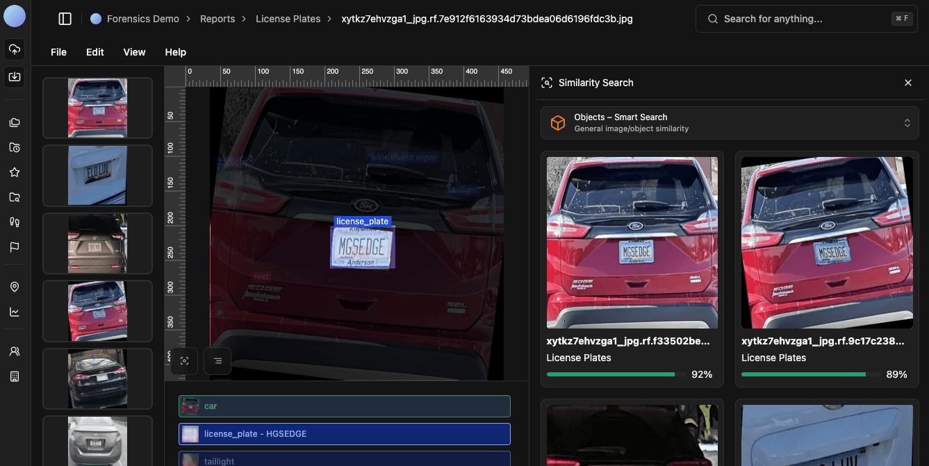The height and width of the screenshot is (466, 929).
Task: Open the View menu
Action: pos(134,52)
